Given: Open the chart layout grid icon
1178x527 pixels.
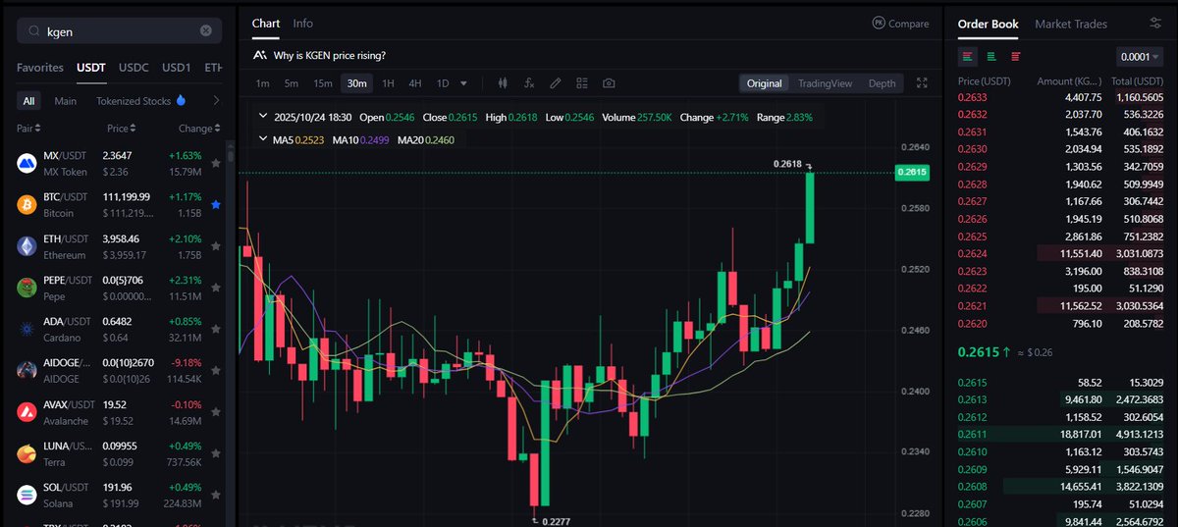Looking at the screenshot, I should pos(582,83).
